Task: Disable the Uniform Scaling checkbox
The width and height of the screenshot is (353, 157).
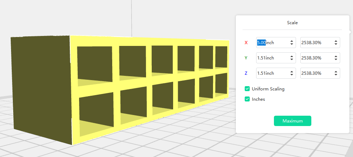Action: (247, 89)
